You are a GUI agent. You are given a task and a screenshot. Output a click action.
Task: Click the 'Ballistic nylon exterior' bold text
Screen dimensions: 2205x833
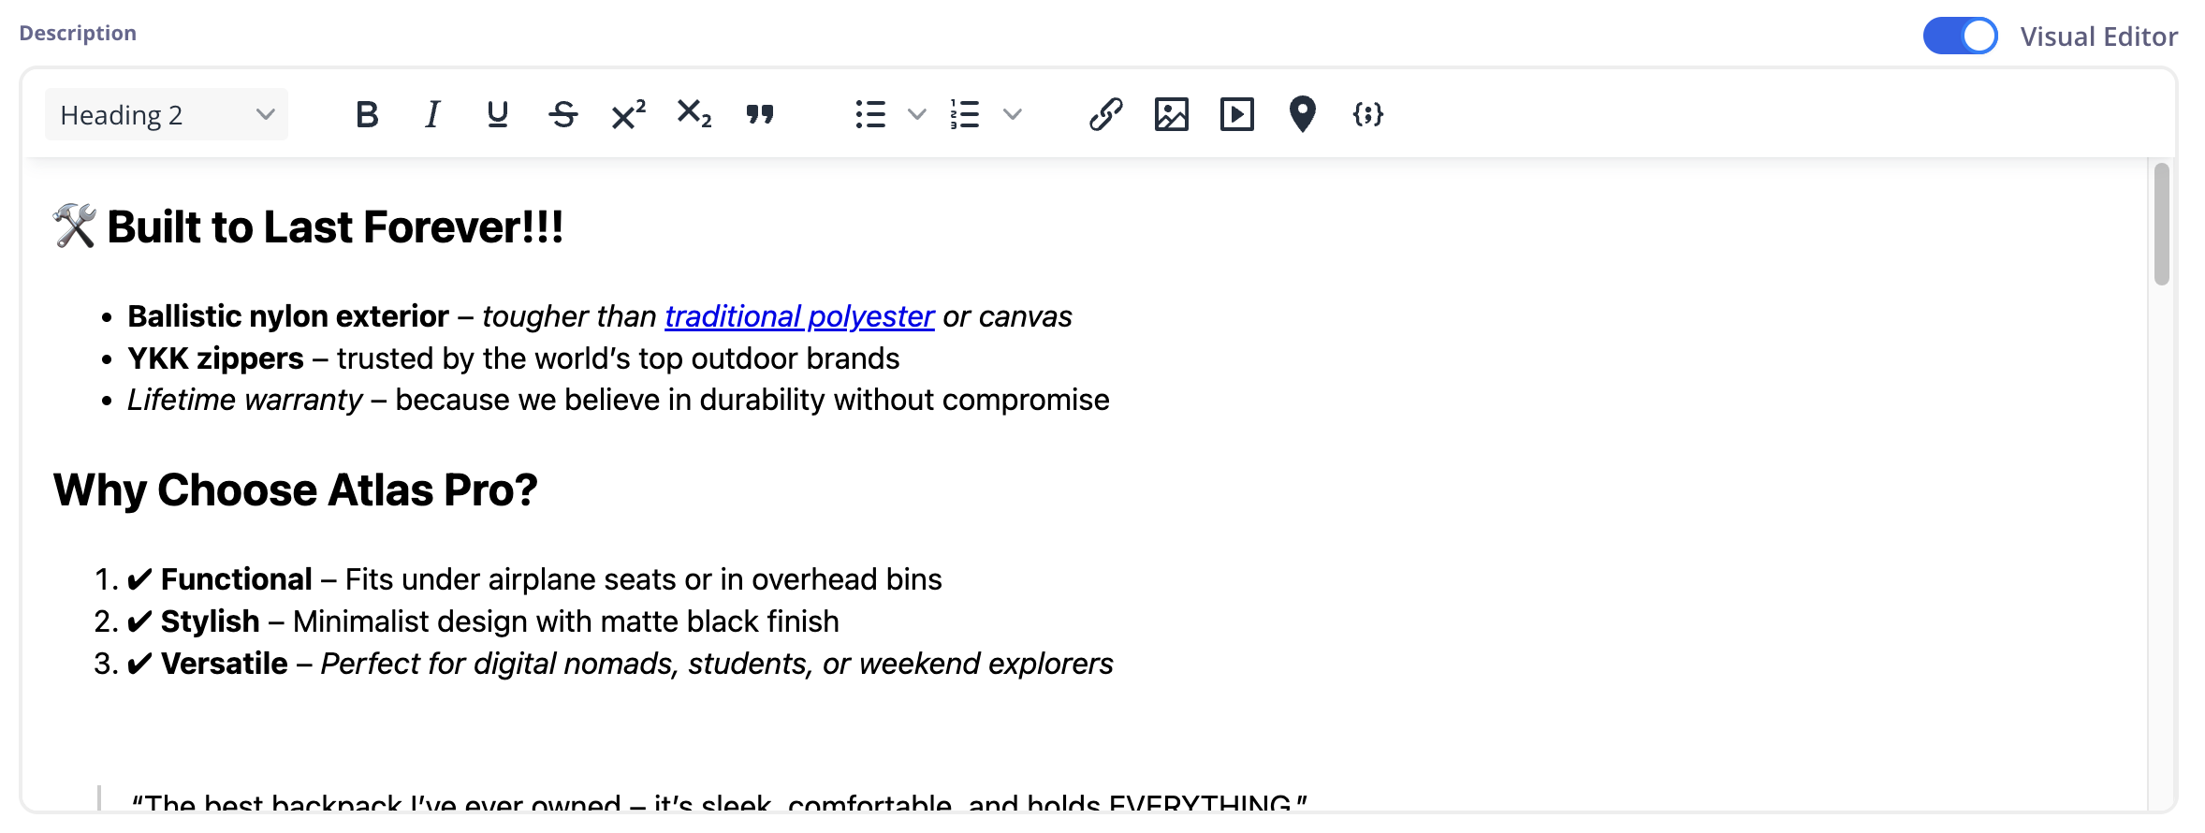pos(288,316)
